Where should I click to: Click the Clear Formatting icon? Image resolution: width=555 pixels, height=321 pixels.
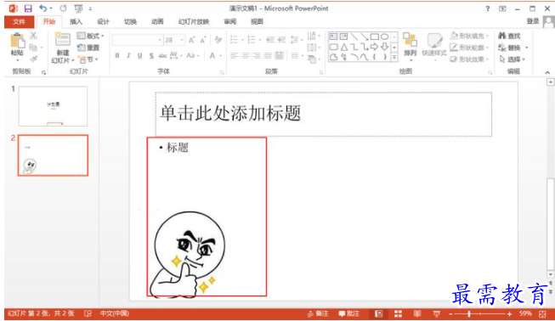pyautogui.click(x=218, y=40)
